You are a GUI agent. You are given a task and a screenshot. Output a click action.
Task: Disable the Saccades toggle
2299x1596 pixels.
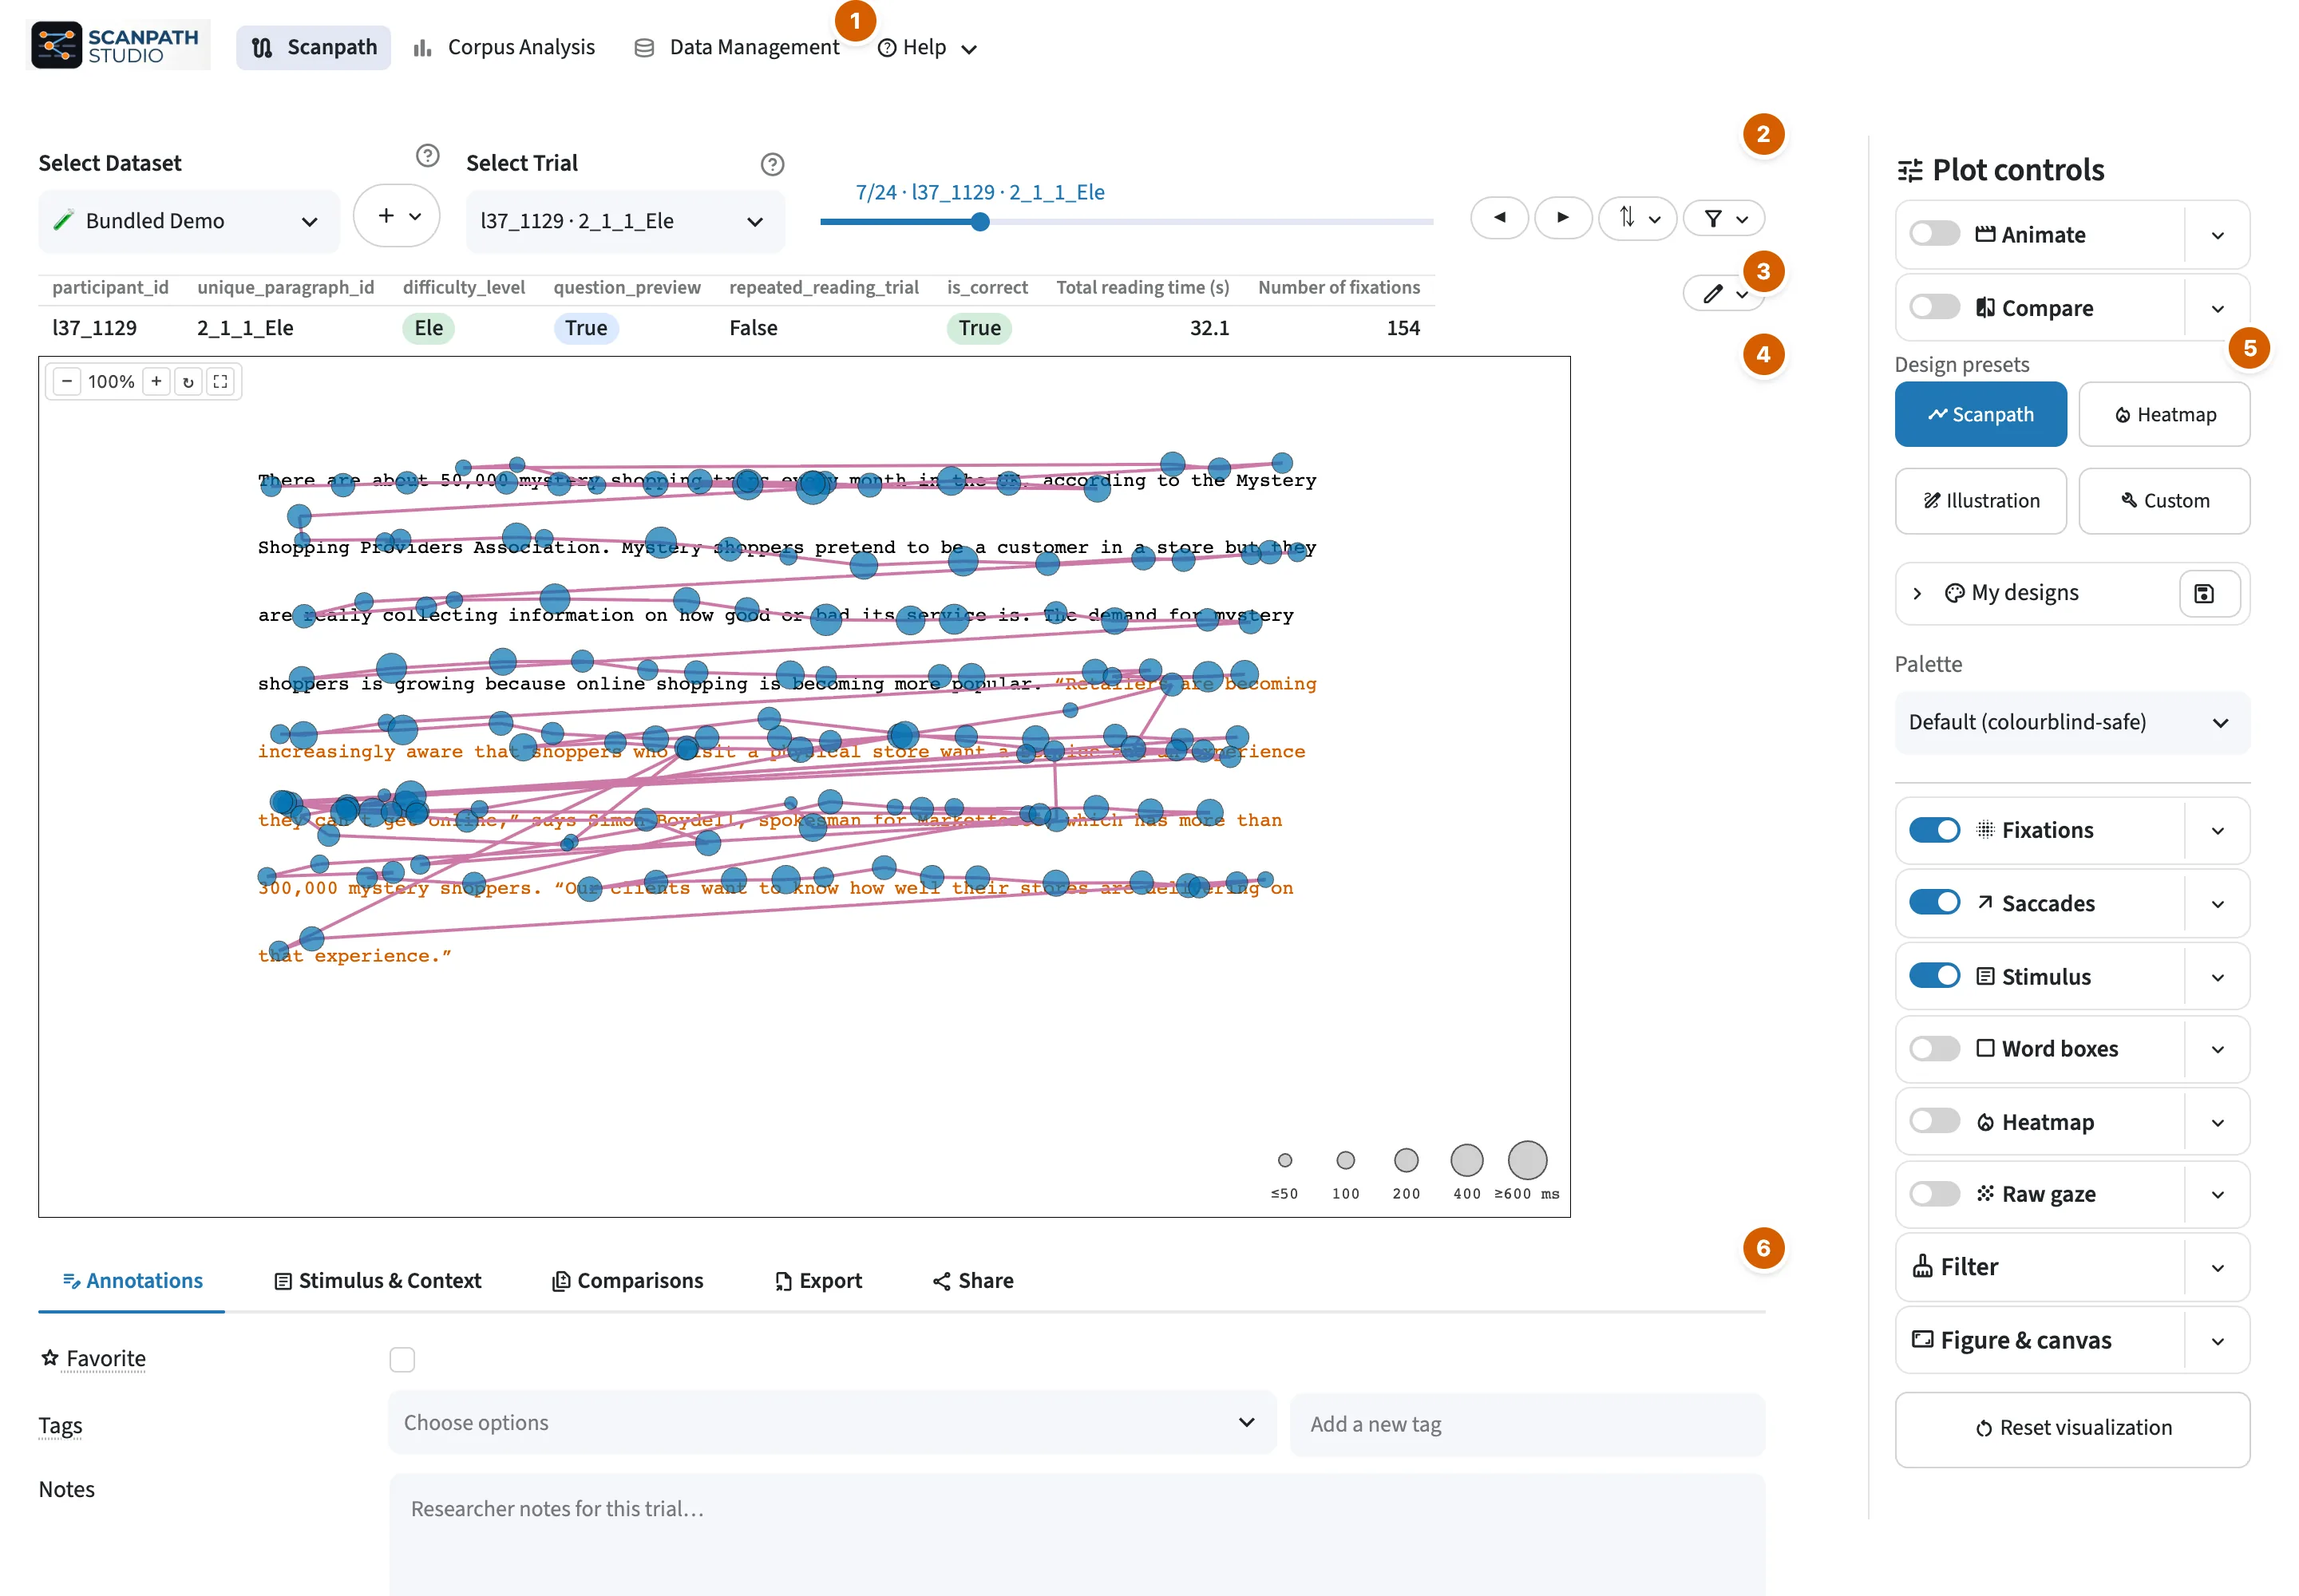coord(1934,903)
